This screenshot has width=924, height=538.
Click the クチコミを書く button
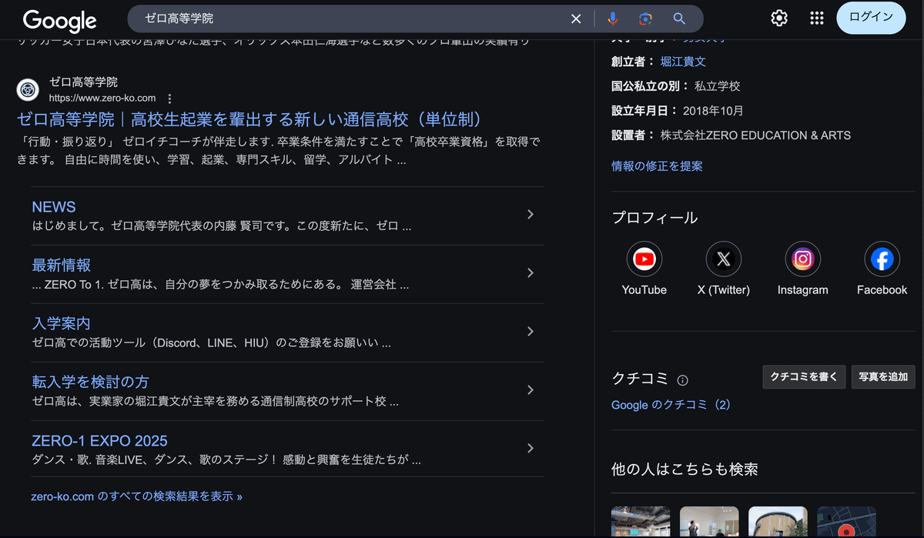coord(805,377)
